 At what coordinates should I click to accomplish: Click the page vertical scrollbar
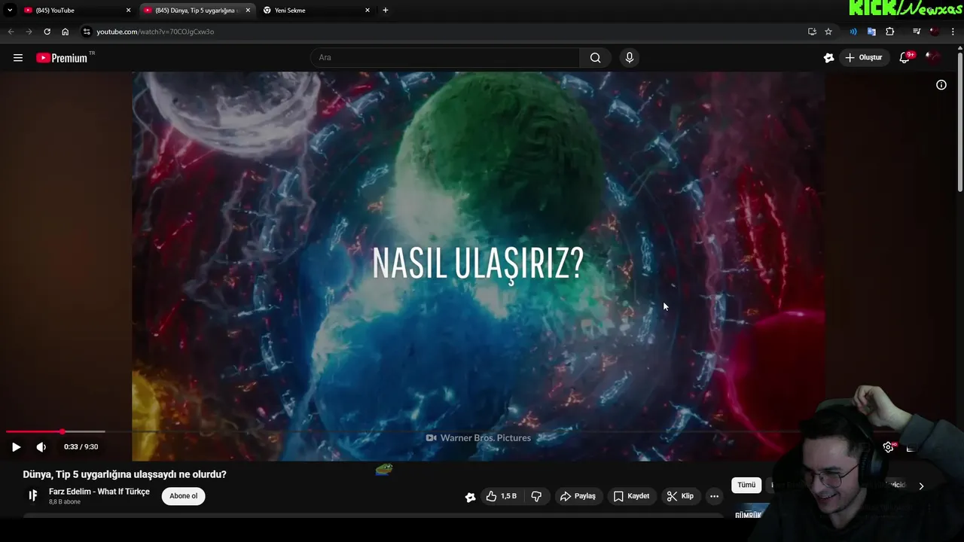pyautogui.click(x=959, y=120)
